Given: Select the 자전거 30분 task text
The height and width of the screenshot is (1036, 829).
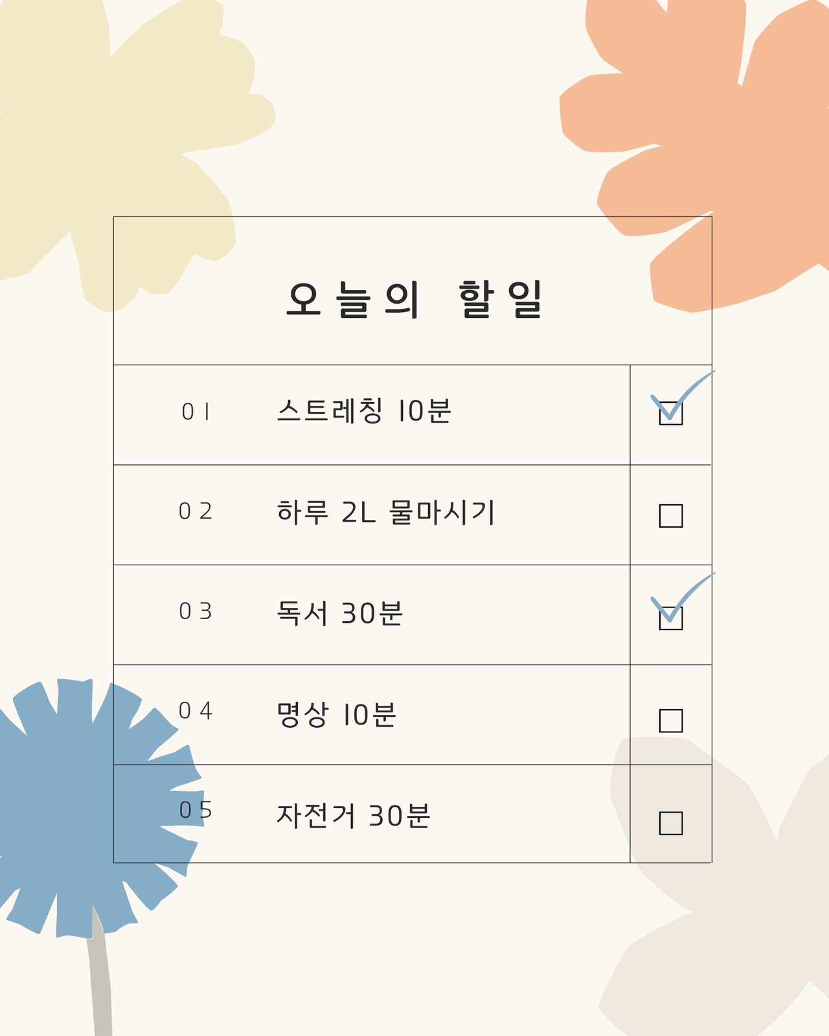Looking at the screenshot, I should [354, 816].
